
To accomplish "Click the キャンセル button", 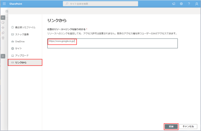I will click(x=188, y=126).
